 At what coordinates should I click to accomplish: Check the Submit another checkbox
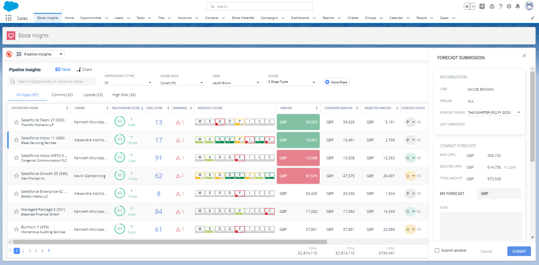[437, 251]
